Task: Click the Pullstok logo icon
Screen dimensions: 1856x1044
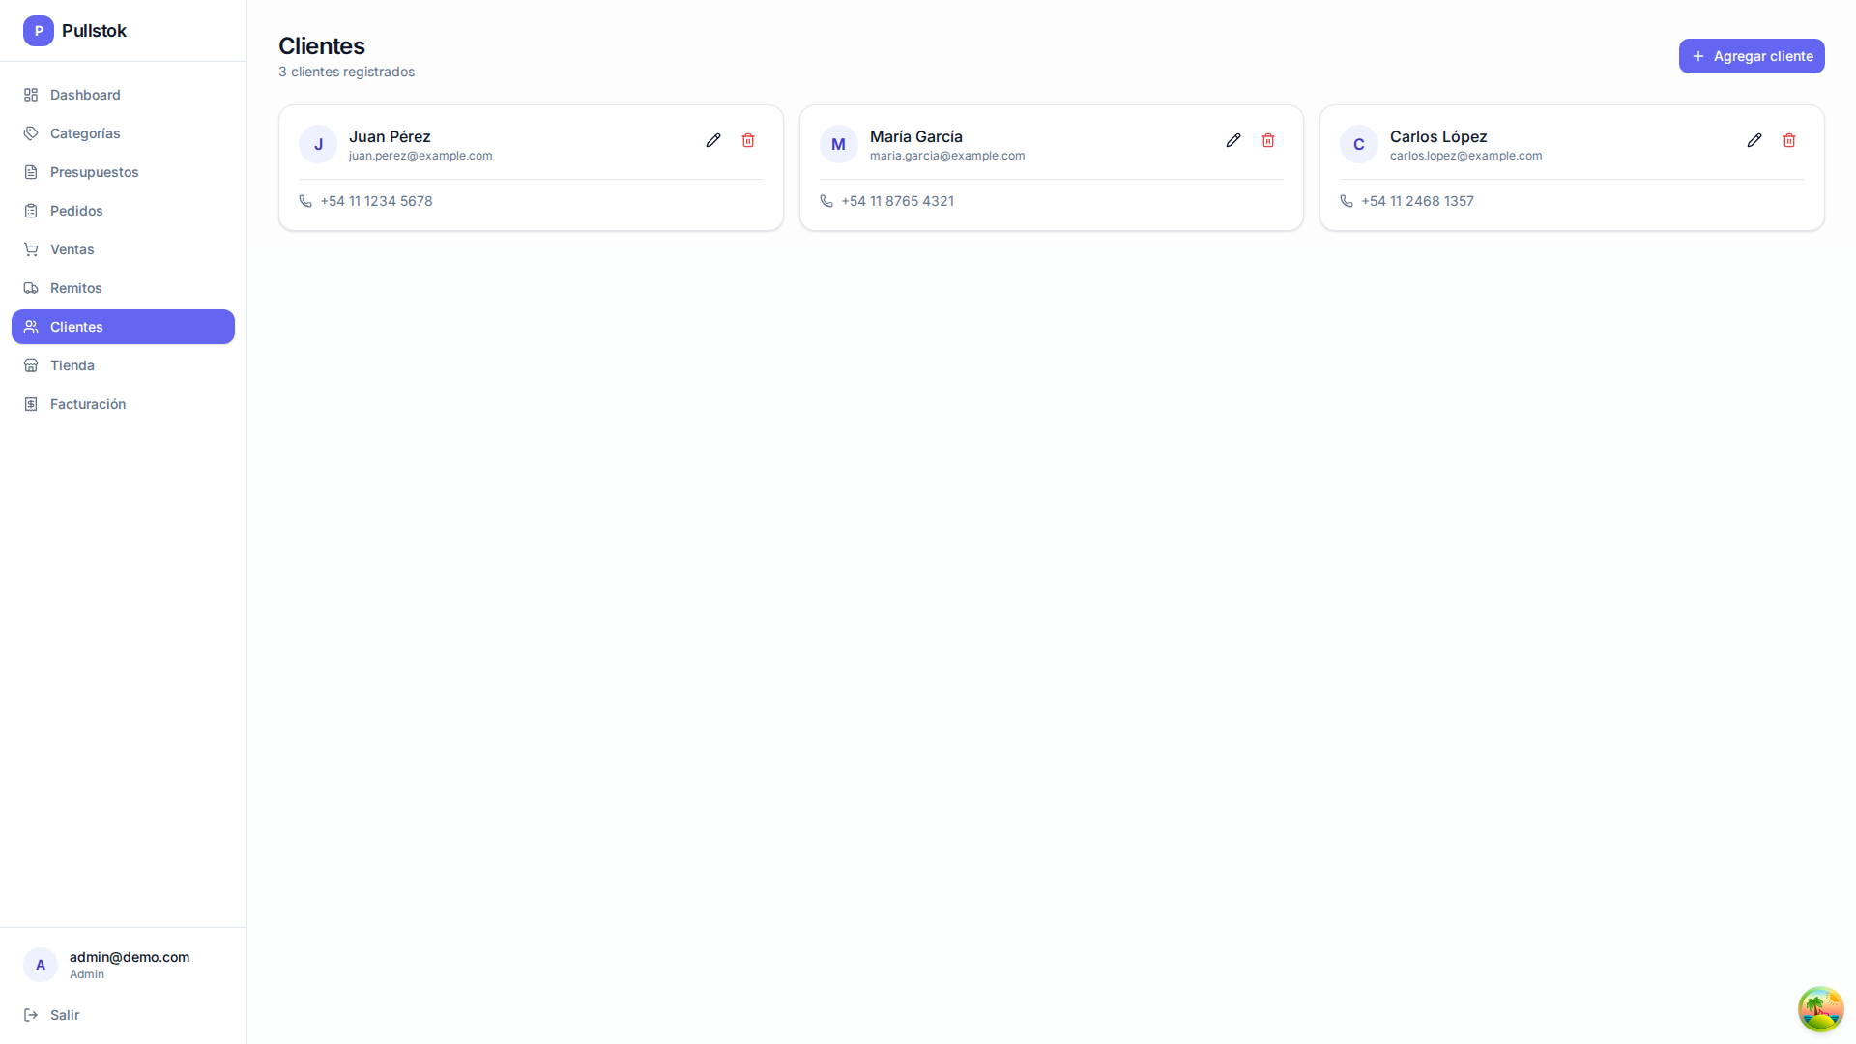Action: pos(39,31)
